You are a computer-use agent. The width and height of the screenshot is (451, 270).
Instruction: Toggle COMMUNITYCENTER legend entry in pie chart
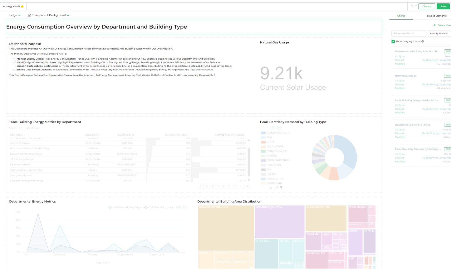pos(276,160)
